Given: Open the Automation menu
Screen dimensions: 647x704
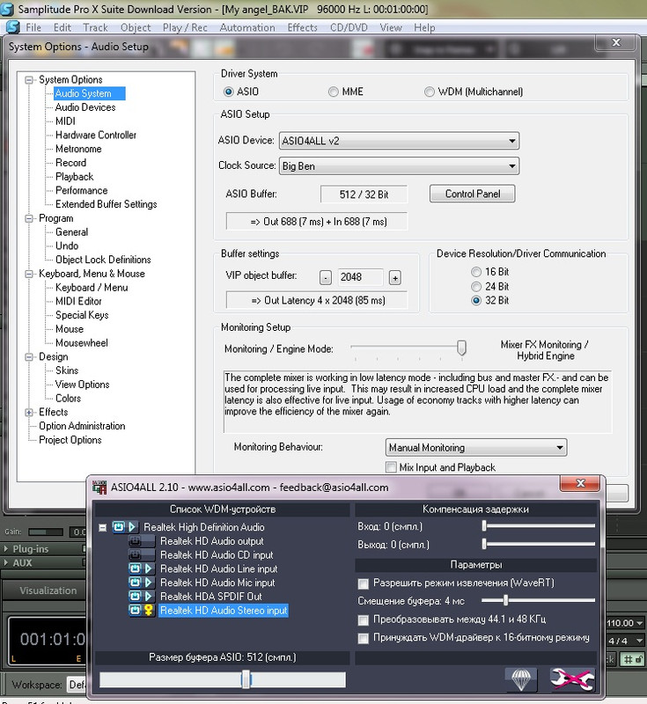Looking at the screenshot, I should (x=247, y=27).
